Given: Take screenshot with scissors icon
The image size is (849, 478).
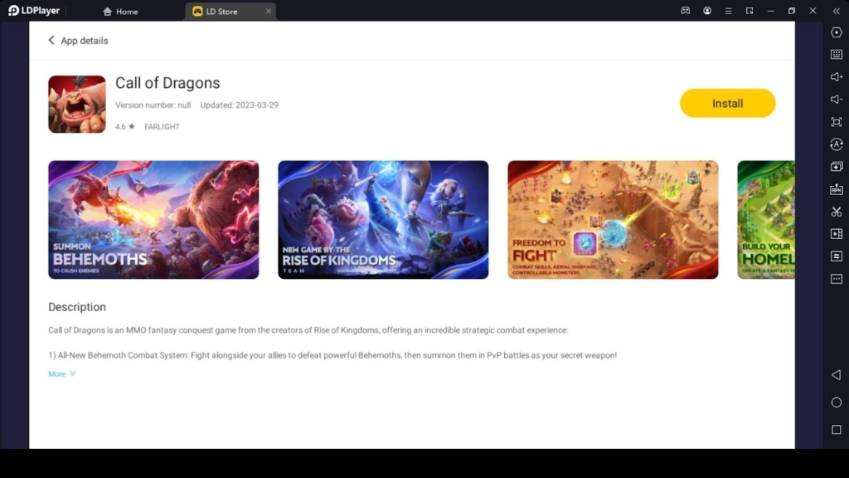Looking at the screenshot, I should tap(836, 212).
